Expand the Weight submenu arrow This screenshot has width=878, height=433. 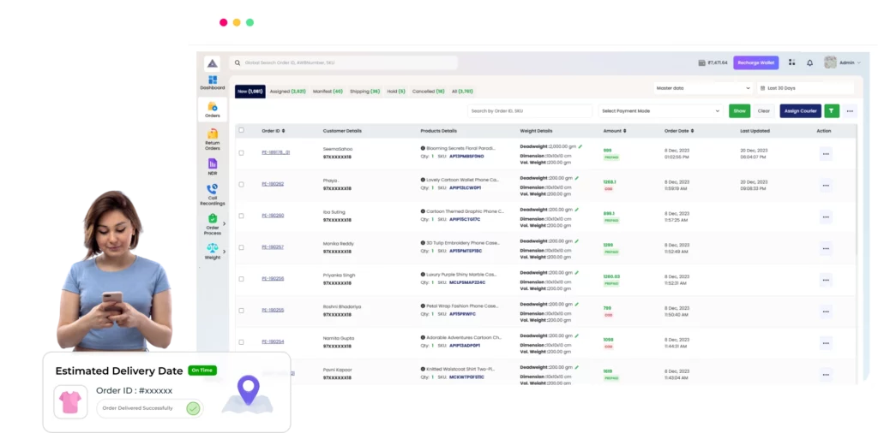point(224,252)
